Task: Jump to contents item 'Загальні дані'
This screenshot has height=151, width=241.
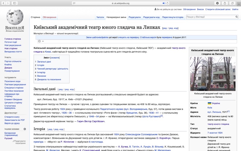Action: pyautogui.click(x=44, y=62)
